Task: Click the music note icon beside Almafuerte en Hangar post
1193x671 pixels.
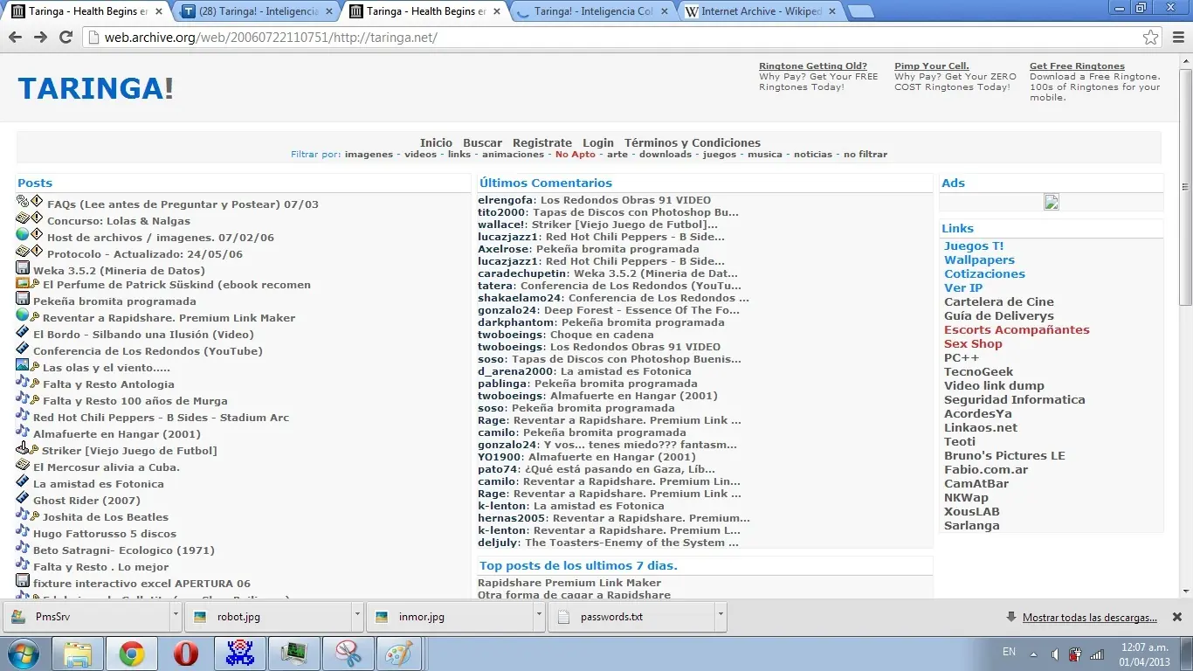Action: click(23, 432)
